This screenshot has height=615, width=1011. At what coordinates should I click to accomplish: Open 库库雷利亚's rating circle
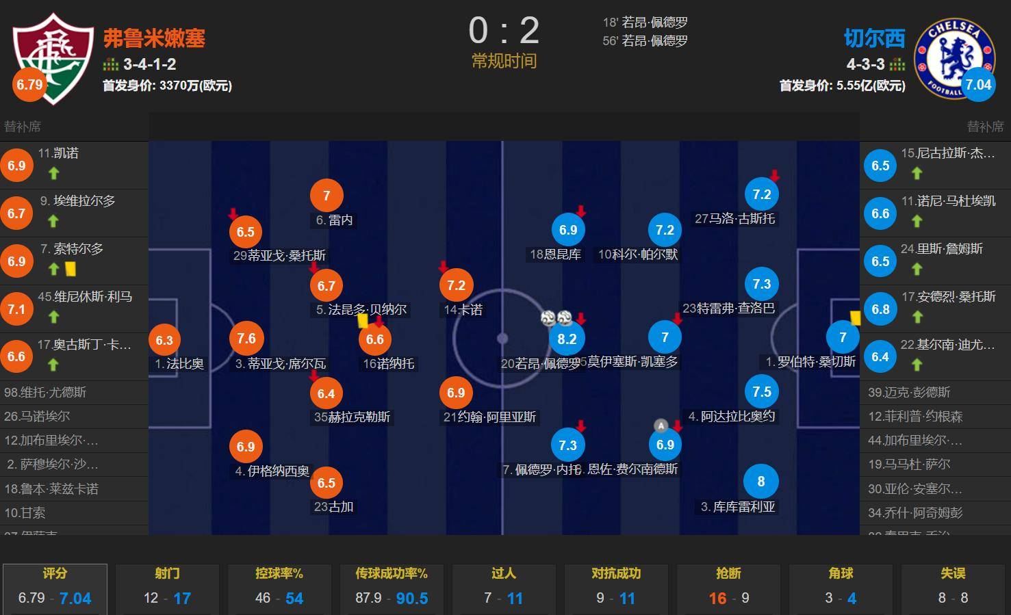(761, 482)
